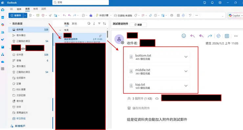Click 儲存所有附件 to save all attachments
The height and width of the screenshot is (130, 243).
pyautogui.click(x=139, y=108)
